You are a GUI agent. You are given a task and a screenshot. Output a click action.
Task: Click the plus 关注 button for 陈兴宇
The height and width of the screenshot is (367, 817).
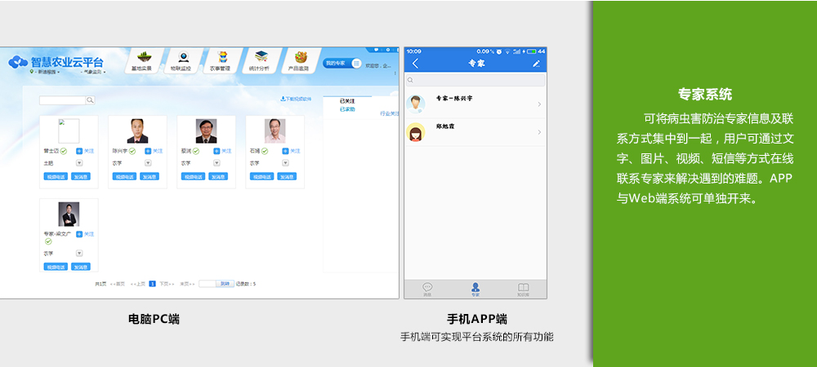[148, 151]
